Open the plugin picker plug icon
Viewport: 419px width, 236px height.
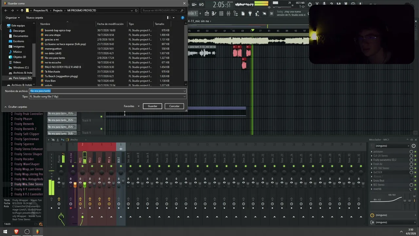tap(250, 13)
